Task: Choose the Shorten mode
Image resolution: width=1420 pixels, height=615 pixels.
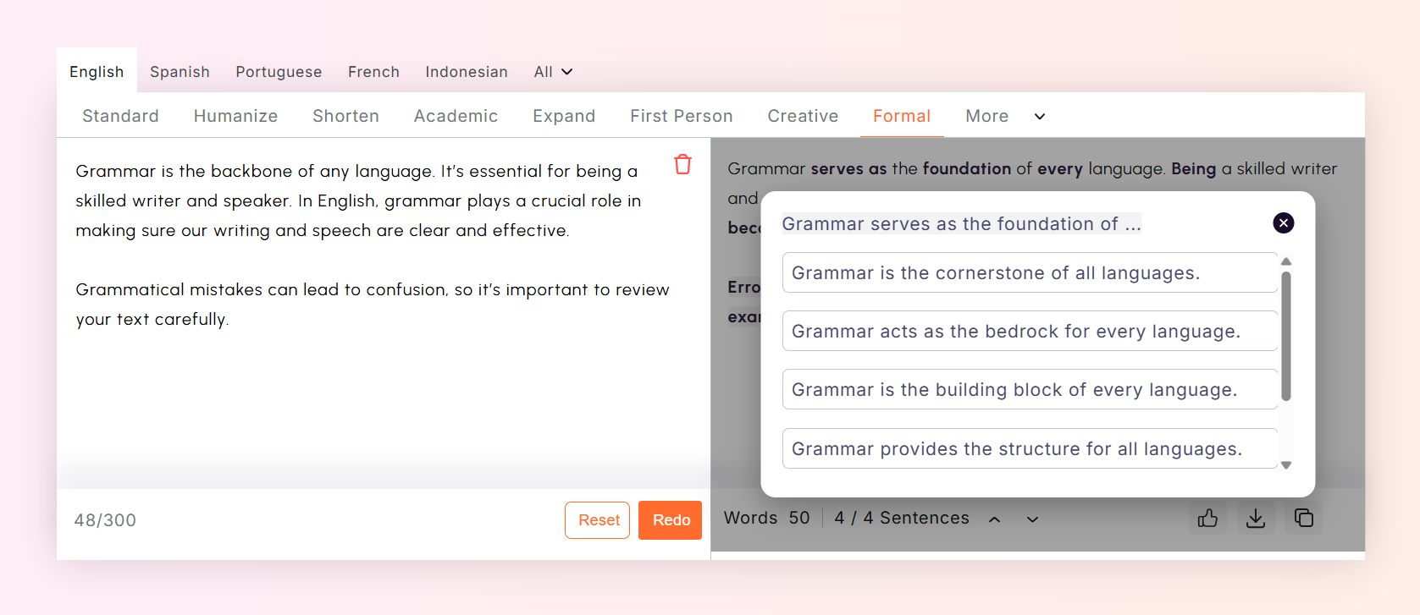Action: click(345, 116)
